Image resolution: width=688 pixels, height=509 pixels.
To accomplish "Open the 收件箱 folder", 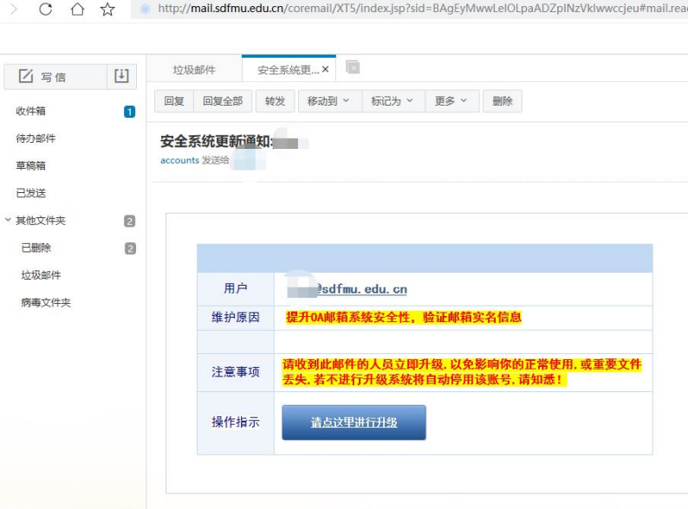I will (31, 112).
